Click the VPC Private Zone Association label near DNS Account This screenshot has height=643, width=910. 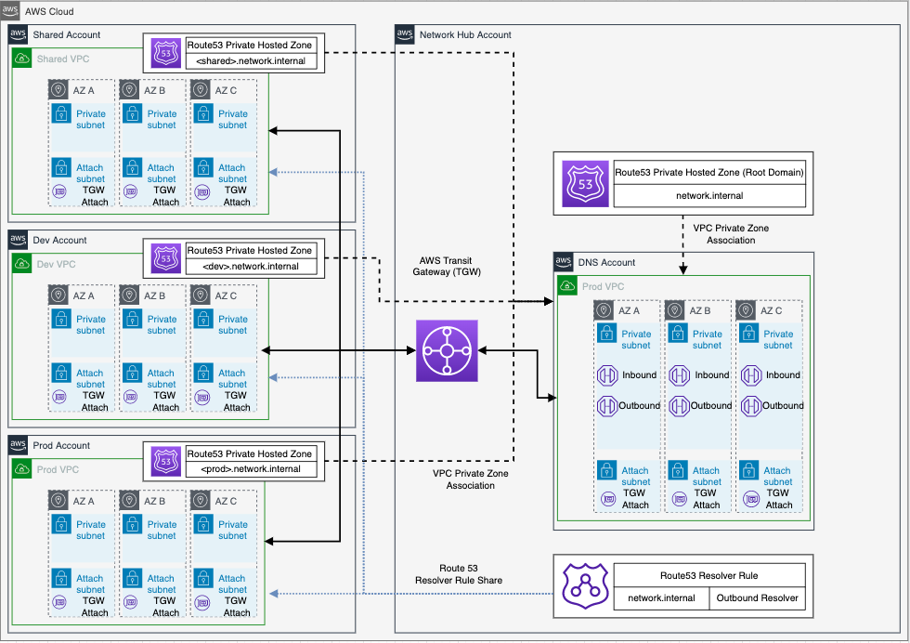pyautogui.click(x=731, y=234)
